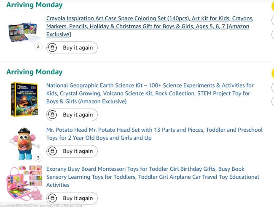Click the reorder icon under Mr. Potato Head
This screenshot has height=207, width=274.
click(x=53, y=151)
